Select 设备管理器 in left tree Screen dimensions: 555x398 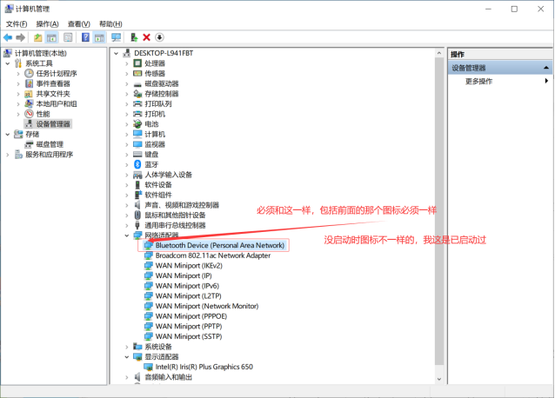53,124
